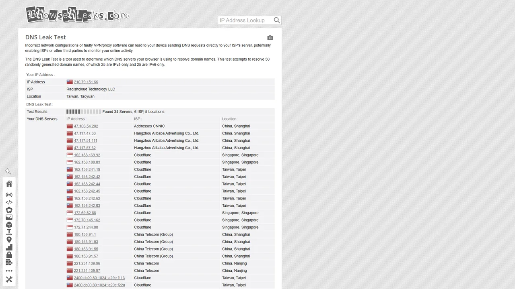Click the BrowserLeaks.com logo
The image size is (515, 289).
pyautogui.click(x=77, y=15)
